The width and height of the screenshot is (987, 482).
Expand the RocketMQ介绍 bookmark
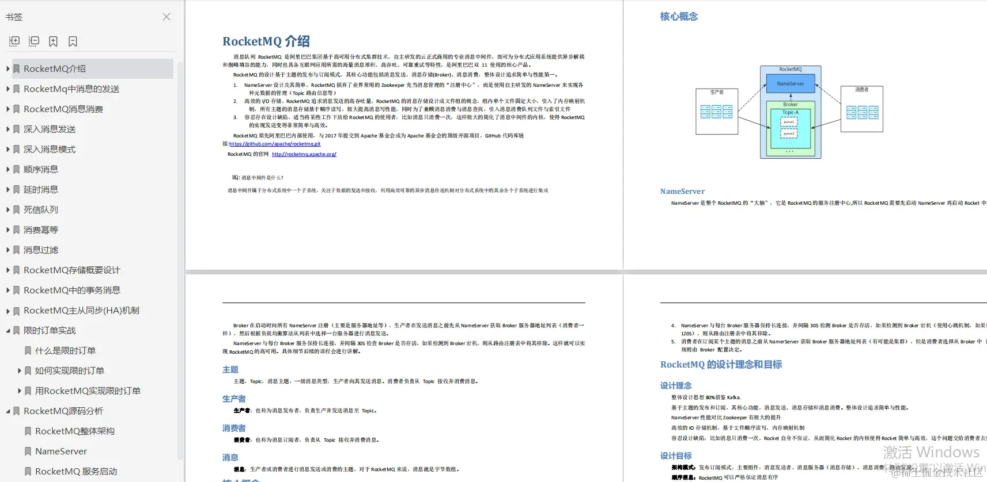click(8, 68)
